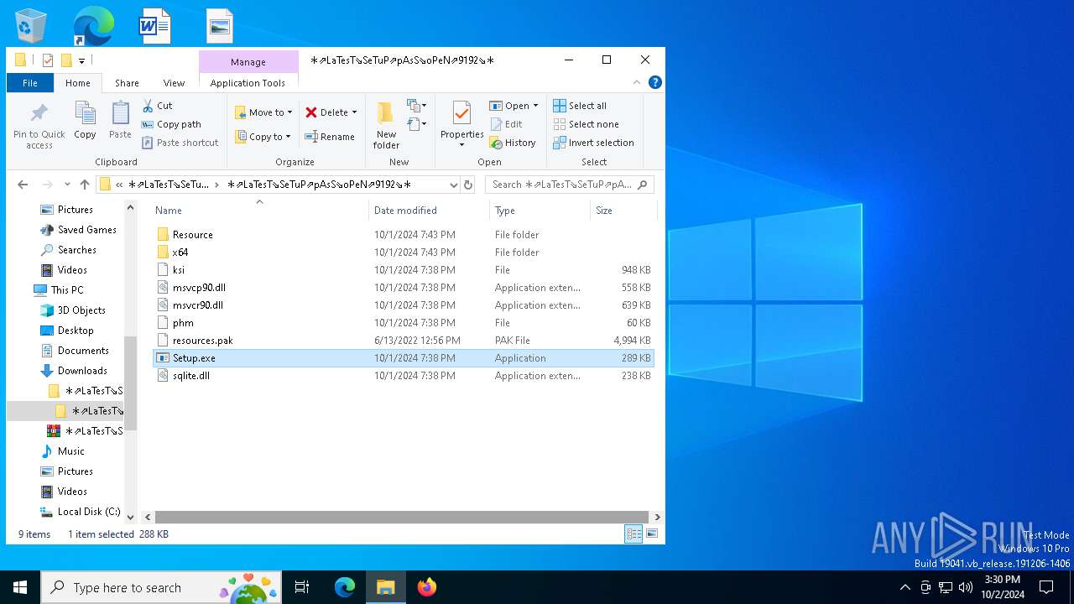Open the Explorer Help question icon
This screenshot has height=604, width=1074.
tap(655, 82)
